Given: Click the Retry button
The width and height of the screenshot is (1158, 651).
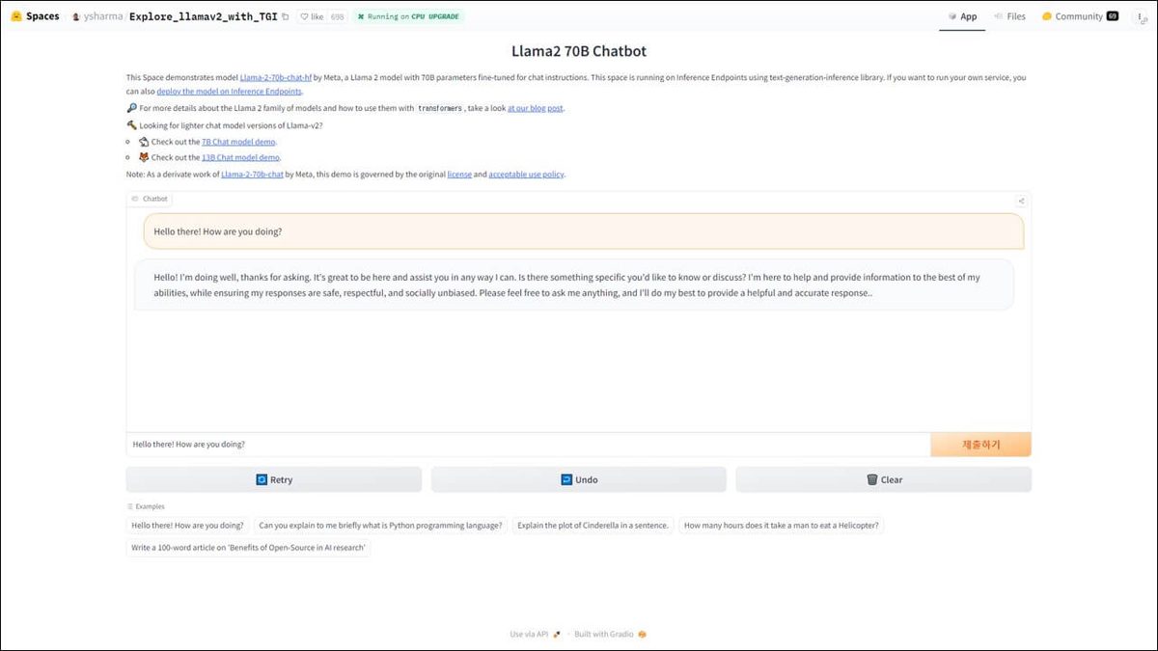Looking at the screenshot, I should pos(274,479).
